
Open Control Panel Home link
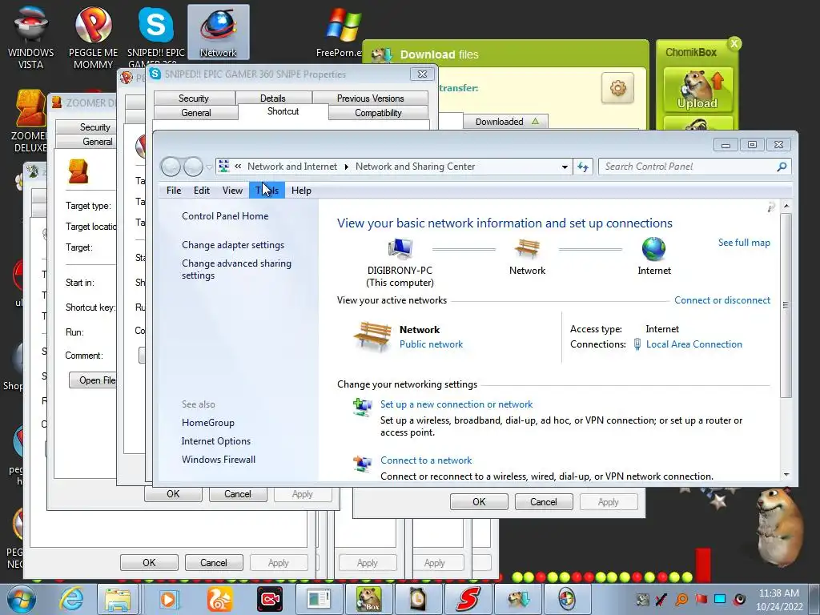[x=225, y=216]
